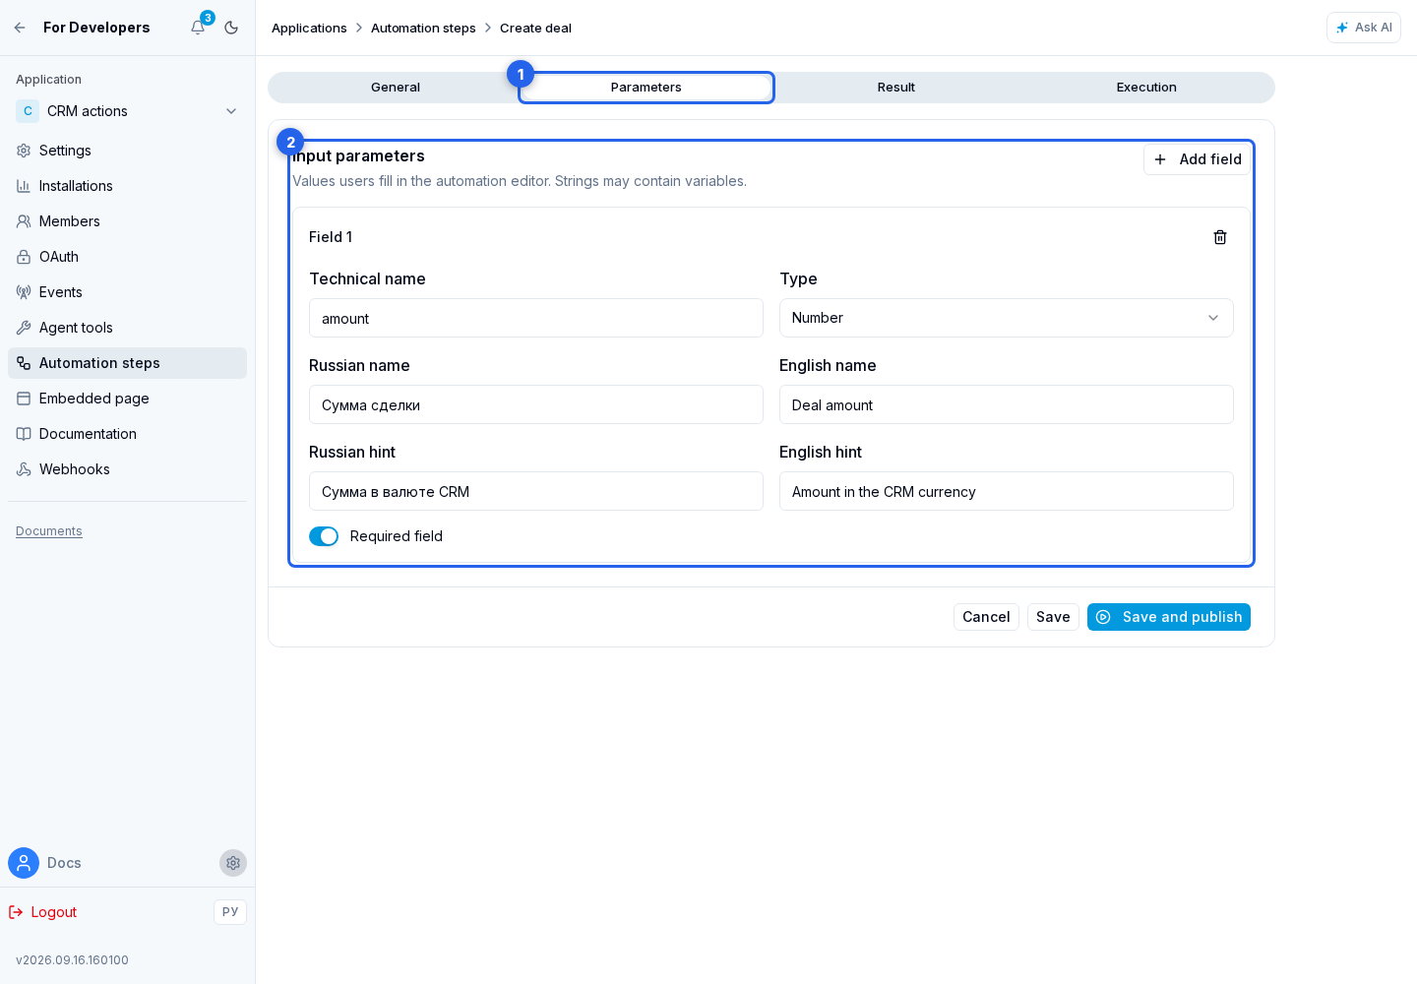Focus the Russian name input field
Image resolution: width=1417 pixels, height=984 pixels.
536,404
